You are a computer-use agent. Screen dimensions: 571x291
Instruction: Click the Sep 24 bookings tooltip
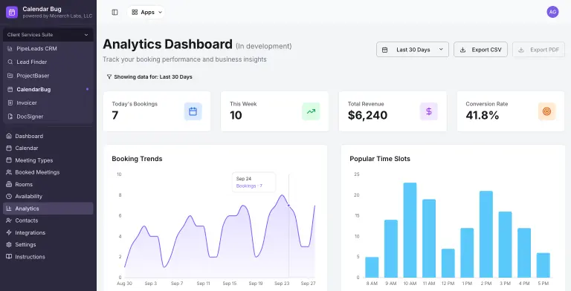[254, 182]
